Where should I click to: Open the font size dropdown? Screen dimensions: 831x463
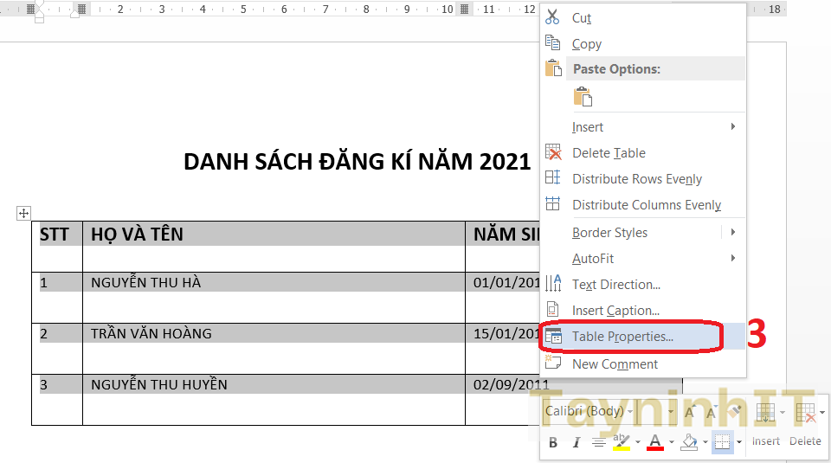click(x=673, y=412)
